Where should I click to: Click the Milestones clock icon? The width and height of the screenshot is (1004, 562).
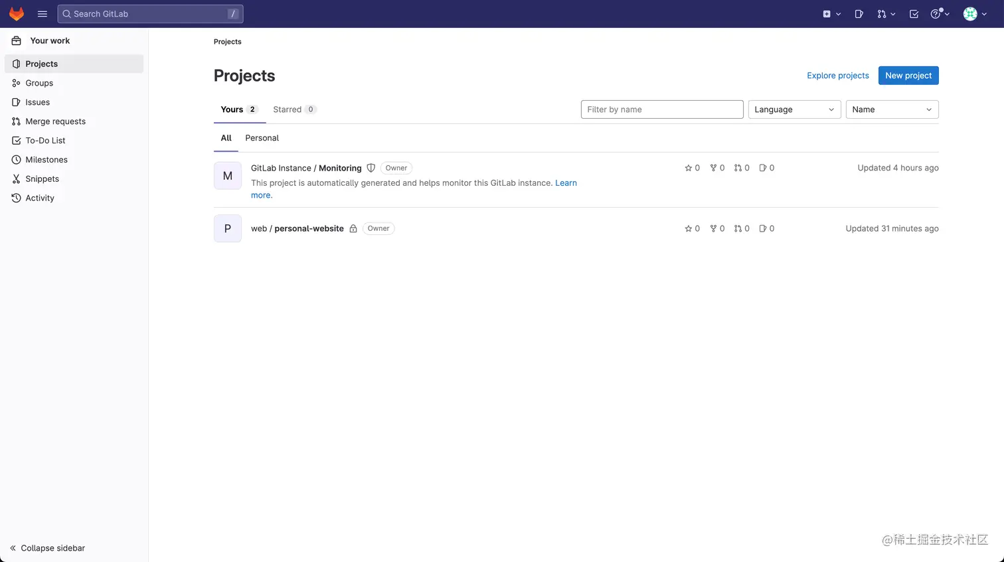16,160
